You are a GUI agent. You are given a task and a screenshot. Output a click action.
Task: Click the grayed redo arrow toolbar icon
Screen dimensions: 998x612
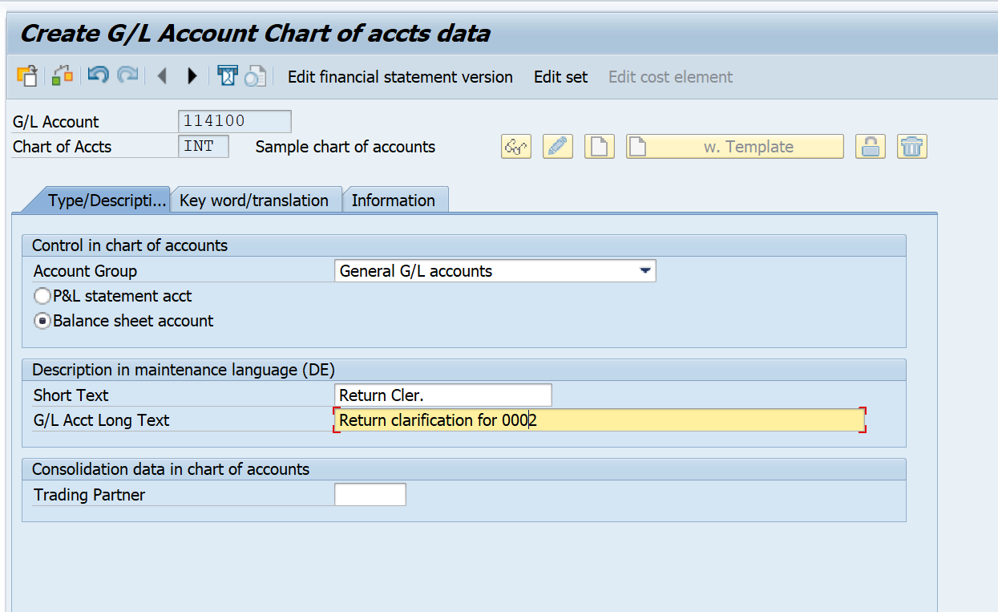click(127, 76)
